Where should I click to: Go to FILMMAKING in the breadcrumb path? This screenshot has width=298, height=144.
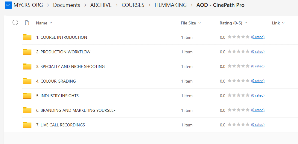[170, 5]
